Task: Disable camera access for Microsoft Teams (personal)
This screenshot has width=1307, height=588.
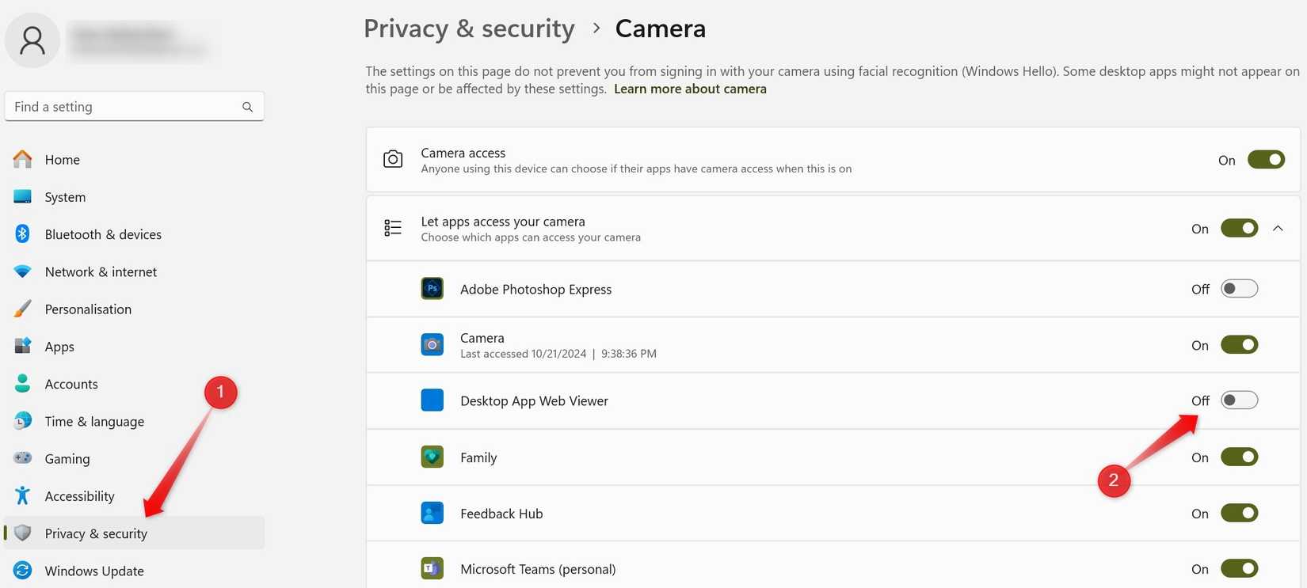Action: [1239, 568]
